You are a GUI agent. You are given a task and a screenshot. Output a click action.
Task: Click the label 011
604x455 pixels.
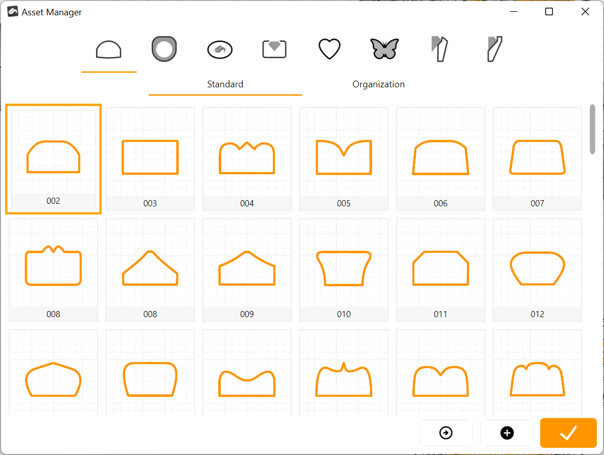pos(440,314)
